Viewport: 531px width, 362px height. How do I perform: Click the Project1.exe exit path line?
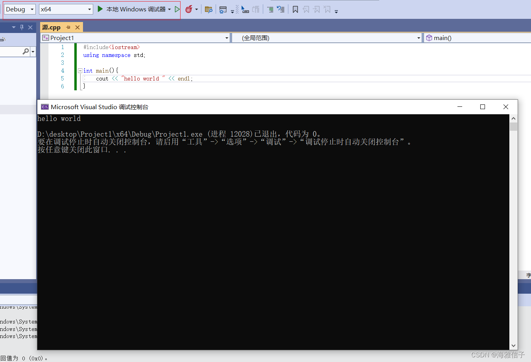179,134
